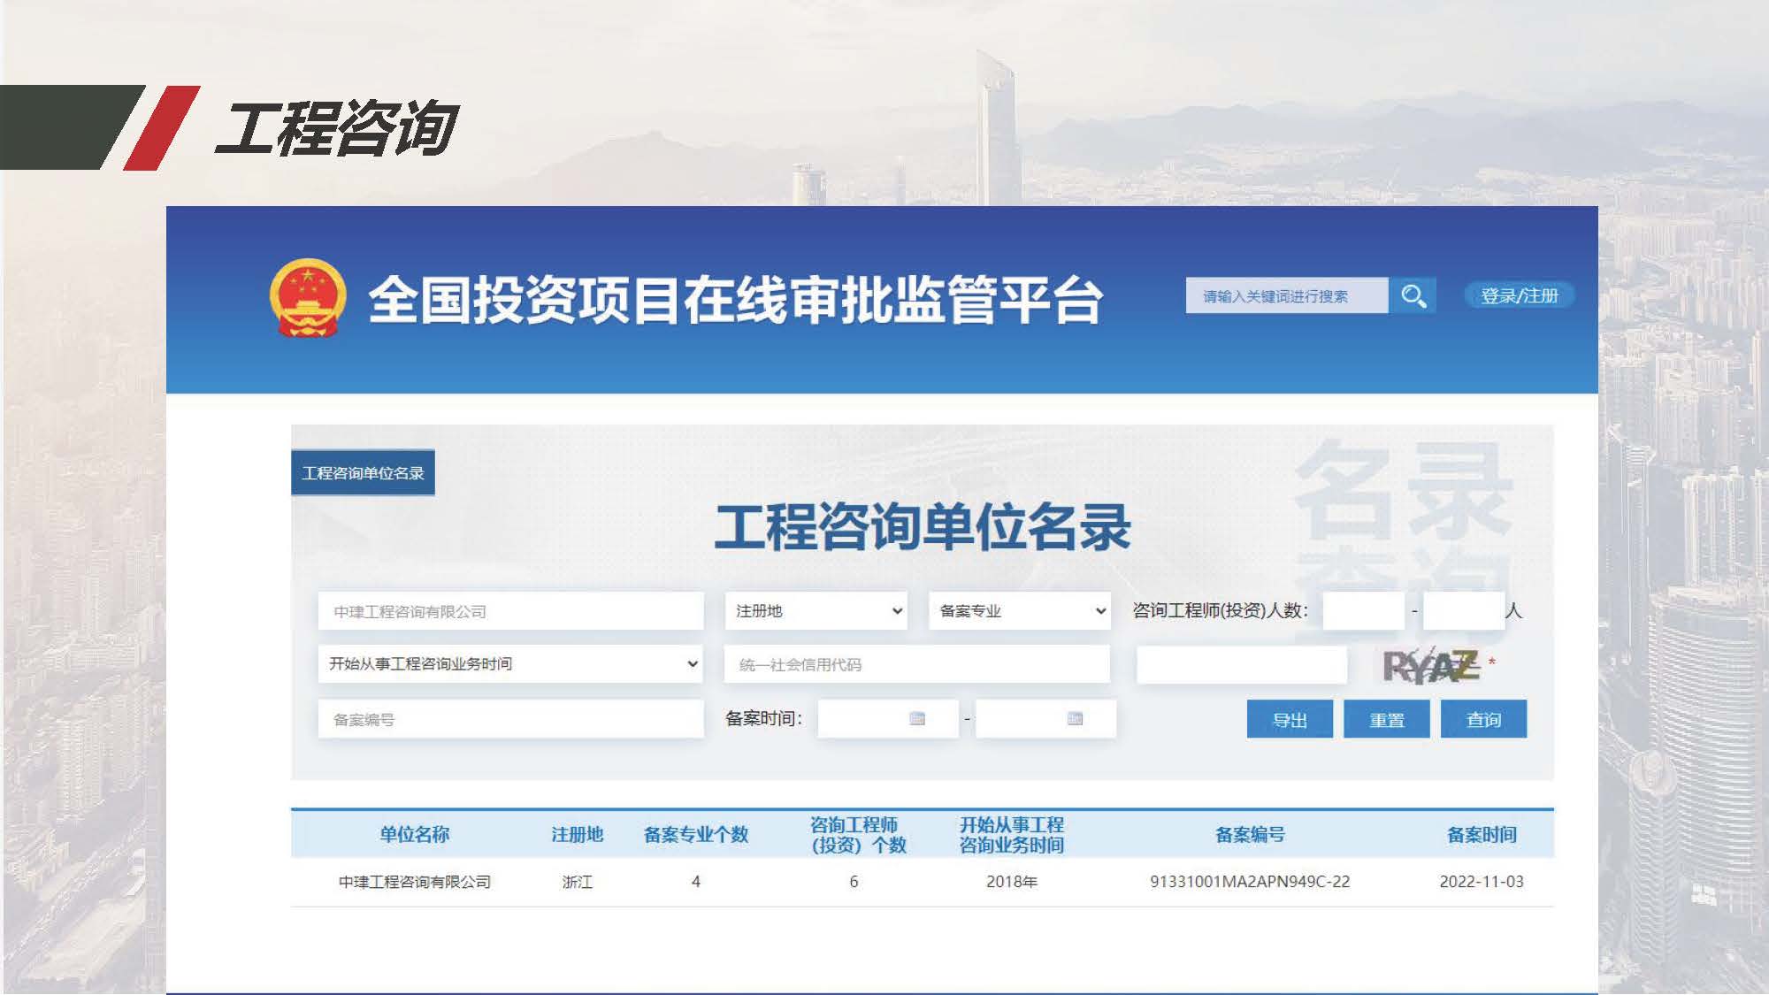Click the captcha code input field
The image size is (1769, 995).
click(1241, 665)
